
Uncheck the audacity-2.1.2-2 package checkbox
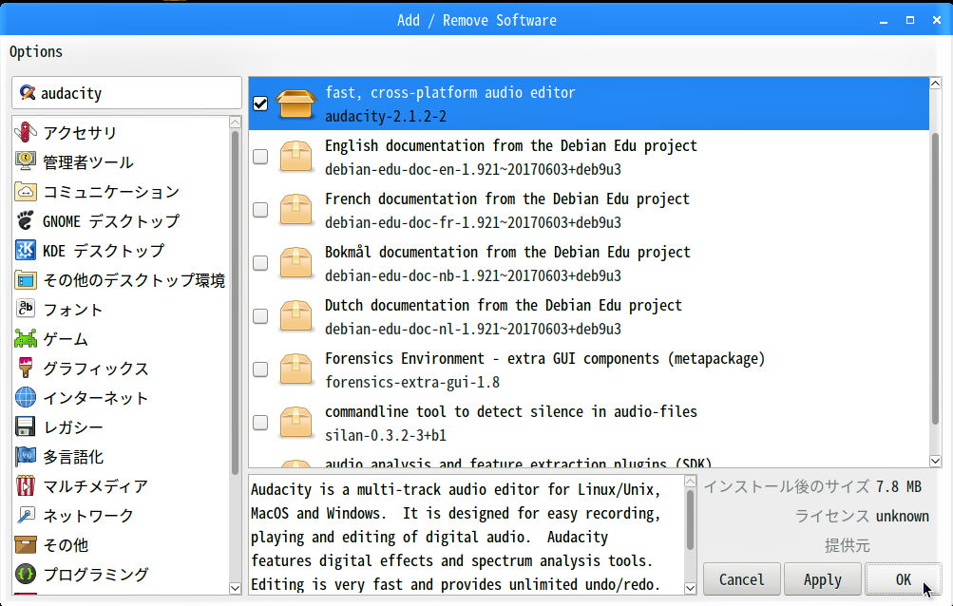[260, 104]
